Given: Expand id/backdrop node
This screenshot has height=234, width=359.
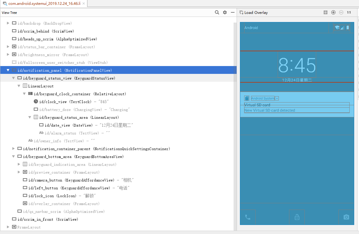Looking at the screenshot, I should coord(8,23).
